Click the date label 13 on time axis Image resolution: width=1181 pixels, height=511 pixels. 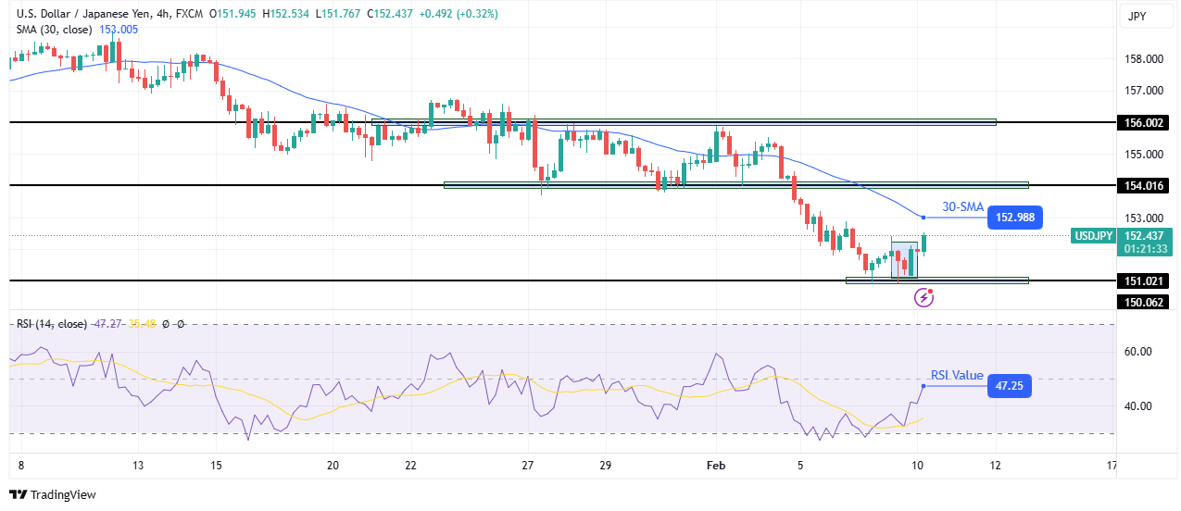coord(137,466)
